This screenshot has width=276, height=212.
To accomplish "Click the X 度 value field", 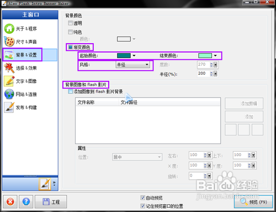I will 196,166.
